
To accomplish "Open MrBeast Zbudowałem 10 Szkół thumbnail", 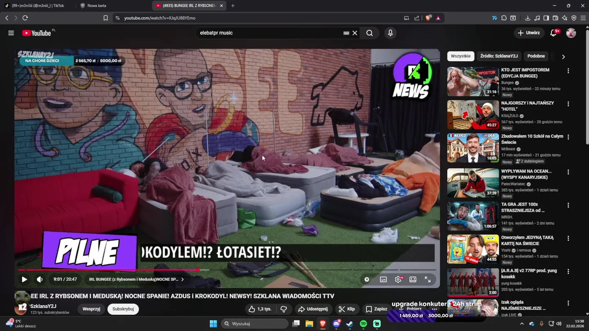I will 473,148.
